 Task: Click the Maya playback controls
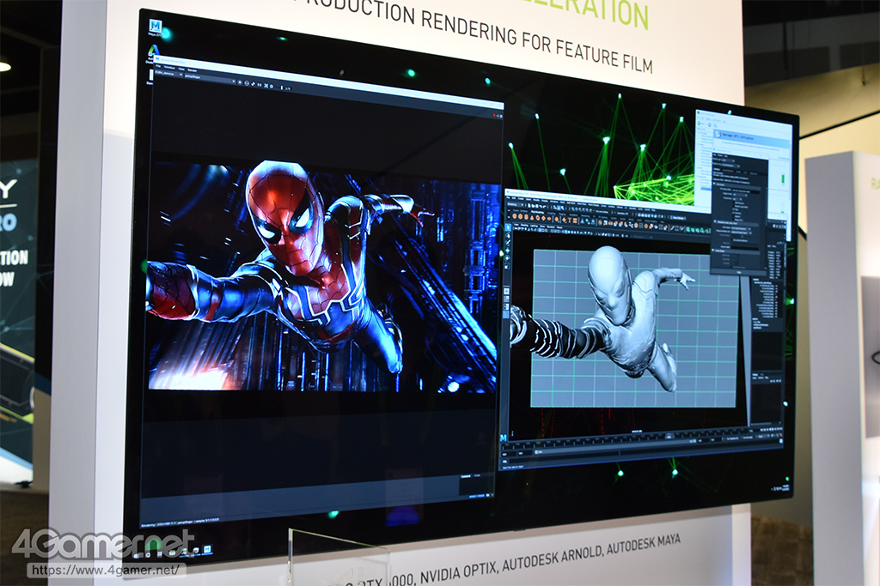tap(771, 430)
